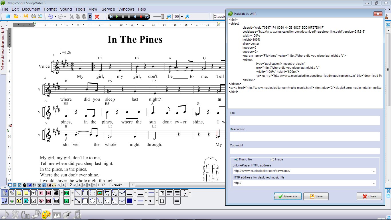Toggle the 'd-b' icon in the status strip
Viewport: 391px width, 220px height.
click(x=54, y=185)
